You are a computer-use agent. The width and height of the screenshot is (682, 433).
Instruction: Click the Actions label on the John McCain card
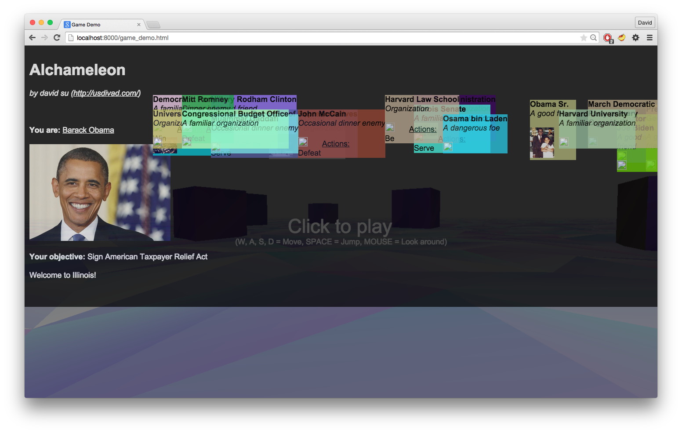(x=336, y=144)
